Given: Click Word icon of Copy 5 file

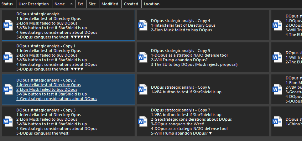Looking at the screenshot, I should [143, 57].
